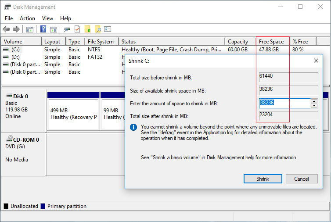
Task: Increase shrink amount with the up spinner arrow
Action: [x=314, y=101]
